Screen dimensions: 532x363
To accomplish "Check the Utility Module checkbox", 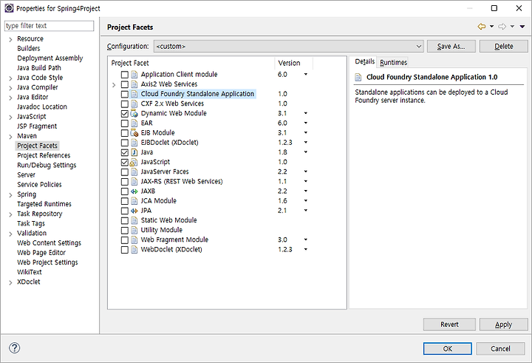I will coord(125,230).
